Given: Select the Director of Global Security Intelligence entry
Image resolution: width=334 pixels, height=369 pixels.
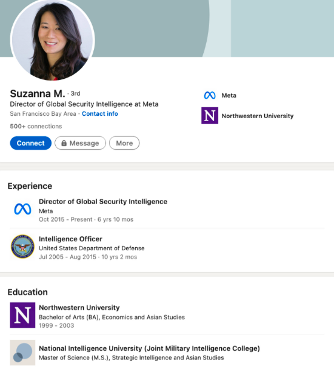Looking at the screenshot, I should (167, 210).
